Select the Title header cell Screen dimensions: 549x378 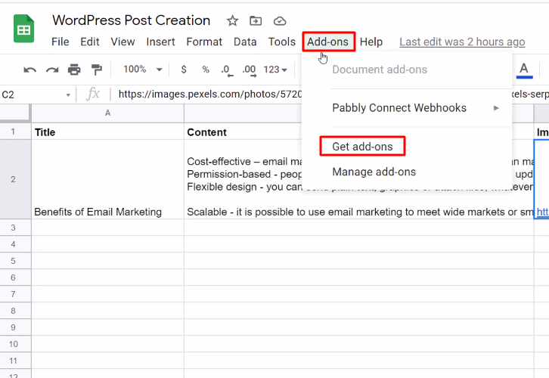click(107, 132)
